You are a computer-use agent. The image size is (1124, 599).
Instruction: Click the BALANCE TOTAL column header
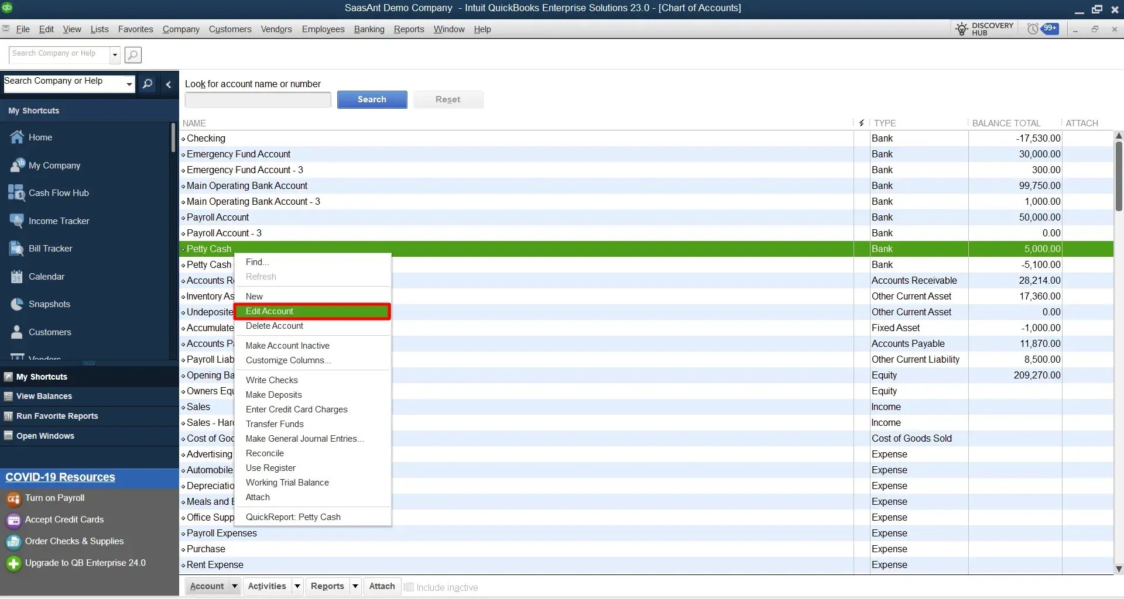pyautogui.click(x=1006, y=123)
